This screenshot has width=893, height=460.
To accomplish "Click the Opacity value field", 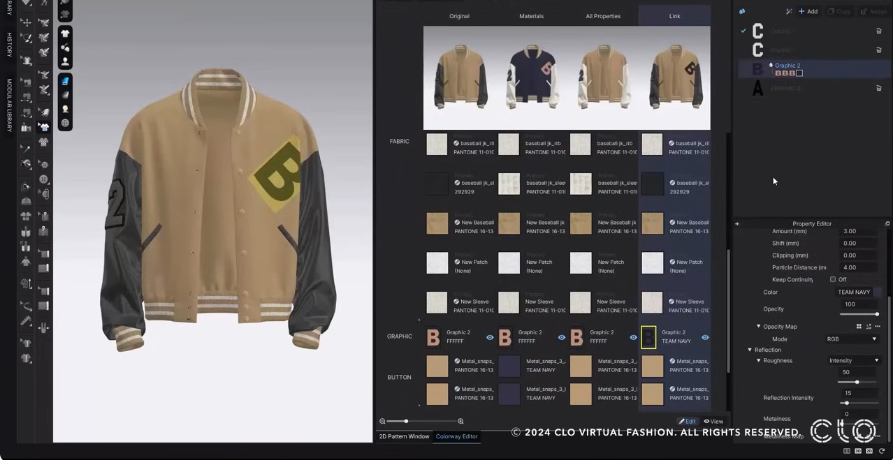I will click(x=858, y=304).
